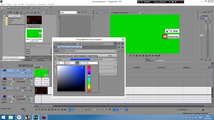Click the save preset disk icon
214x120 pixels.
(x=119, y=51)
